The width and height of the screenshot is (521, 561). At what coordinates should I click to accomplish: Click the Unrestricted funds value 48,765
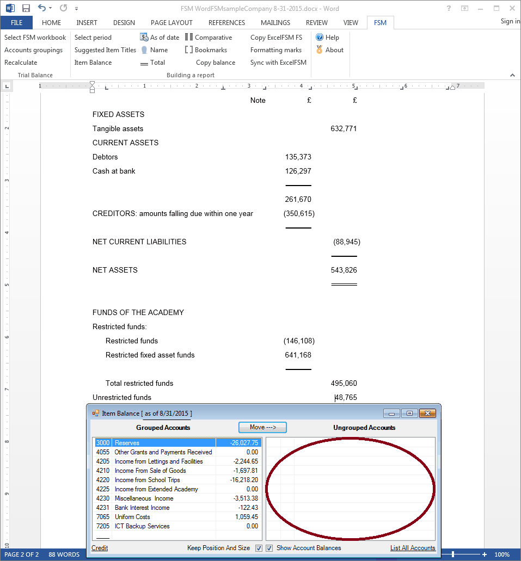[346, 397]
